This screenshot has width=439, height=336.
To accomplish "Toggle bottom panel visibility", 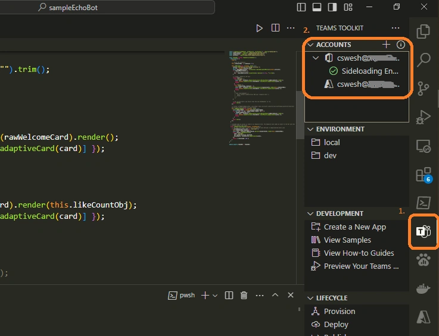I will pos(317,7).
